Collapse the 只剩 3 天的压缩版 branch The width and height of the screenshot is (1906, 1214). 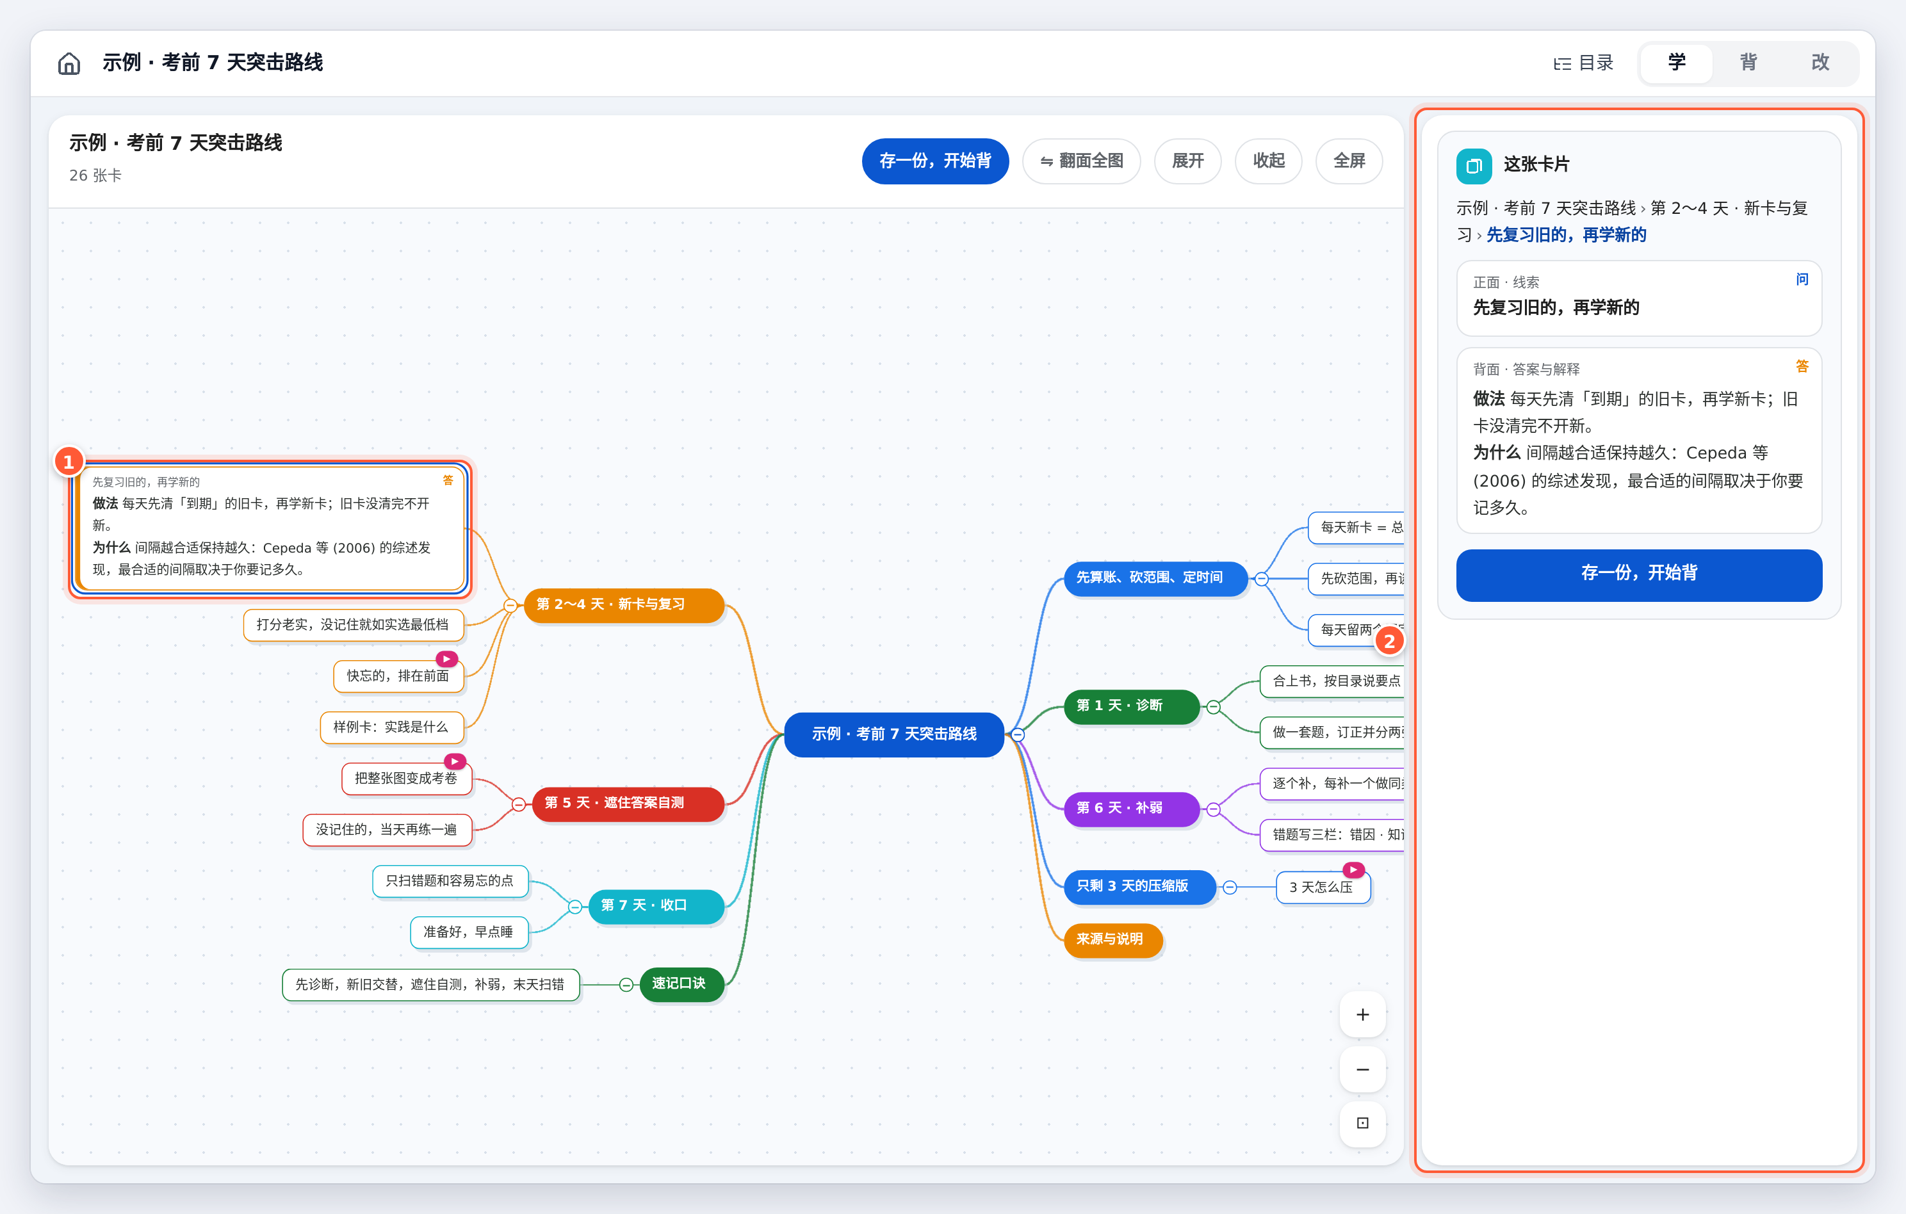tap(1230, 887)
